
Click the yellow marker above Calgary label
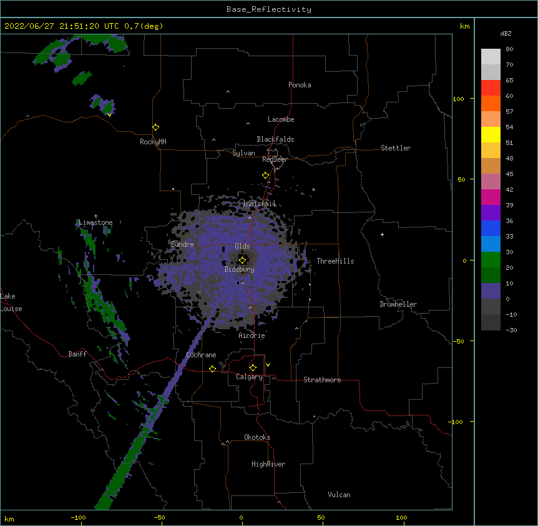tap(253, 368)
